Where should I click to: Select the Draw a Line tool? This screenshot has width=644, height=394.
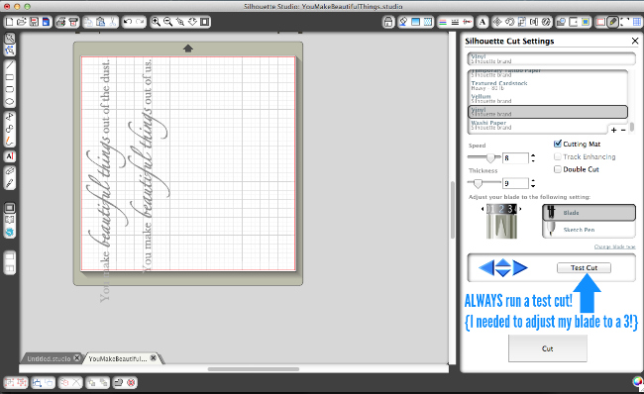[10, 65]
